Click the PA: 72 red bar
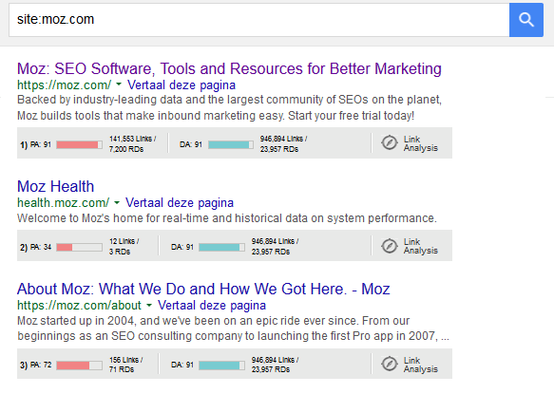Viewport: 554px width, 394px height. 80,366
